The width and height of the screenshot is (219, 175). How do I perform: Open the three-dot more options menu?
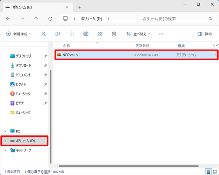(x=161, y=34)
